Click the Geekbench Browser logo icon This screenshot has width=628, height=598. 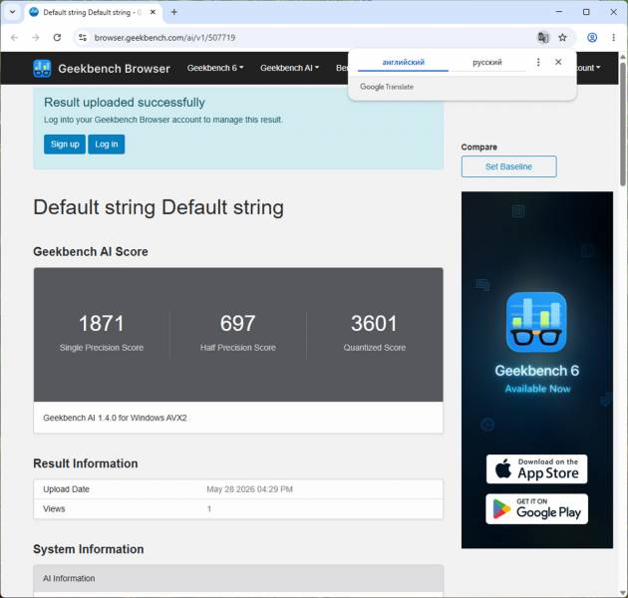(x=42, y=69)
